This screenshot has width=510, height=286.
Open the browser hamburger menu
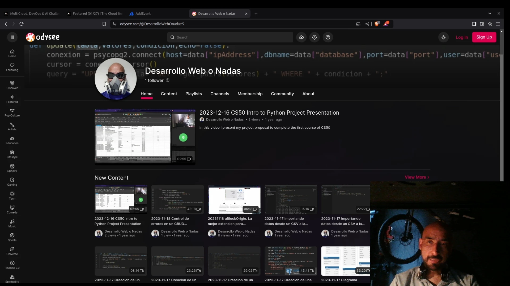[x=498, y=24]
